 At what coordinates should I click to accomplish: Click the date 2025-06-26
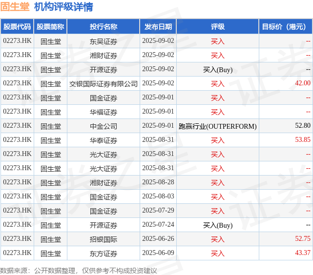click(x=158, y=239)
